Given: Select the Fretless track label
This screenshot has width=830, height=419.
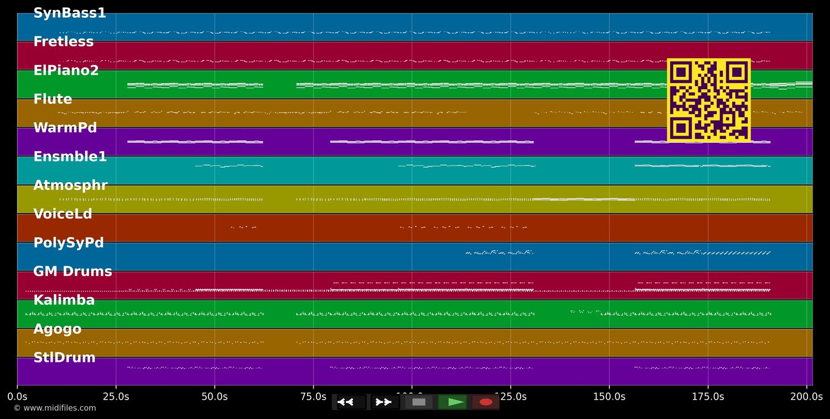Looking at the screenshot, I should [63, 42].
